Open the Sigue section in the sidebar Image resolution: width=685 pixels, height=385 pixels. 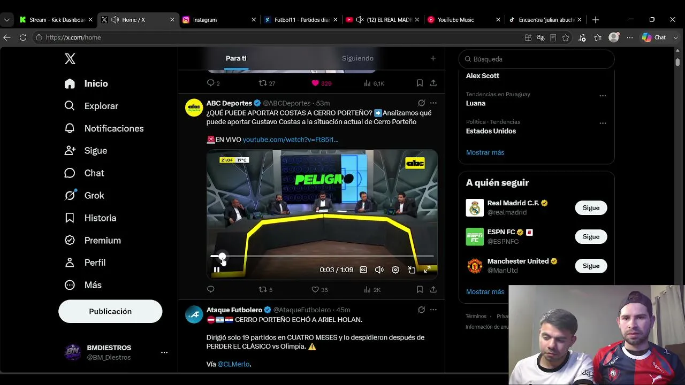[x=86, y=151]
